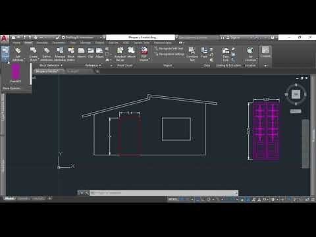This screenshot has height=237, width=316.
Task: Switch to the Annotate ribbon tab
Action: pos(42,43)
